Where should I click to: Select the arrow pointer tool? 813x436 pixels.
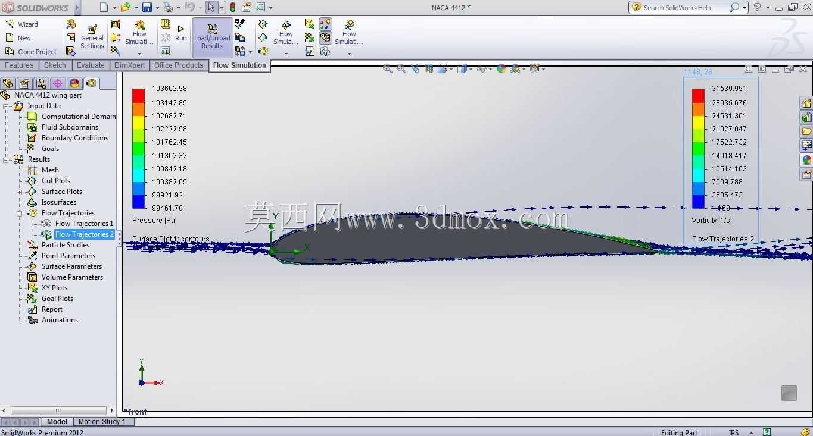coord(211,7)
